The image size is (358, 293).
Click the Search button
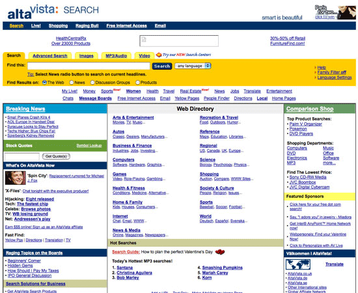point(162,66)
